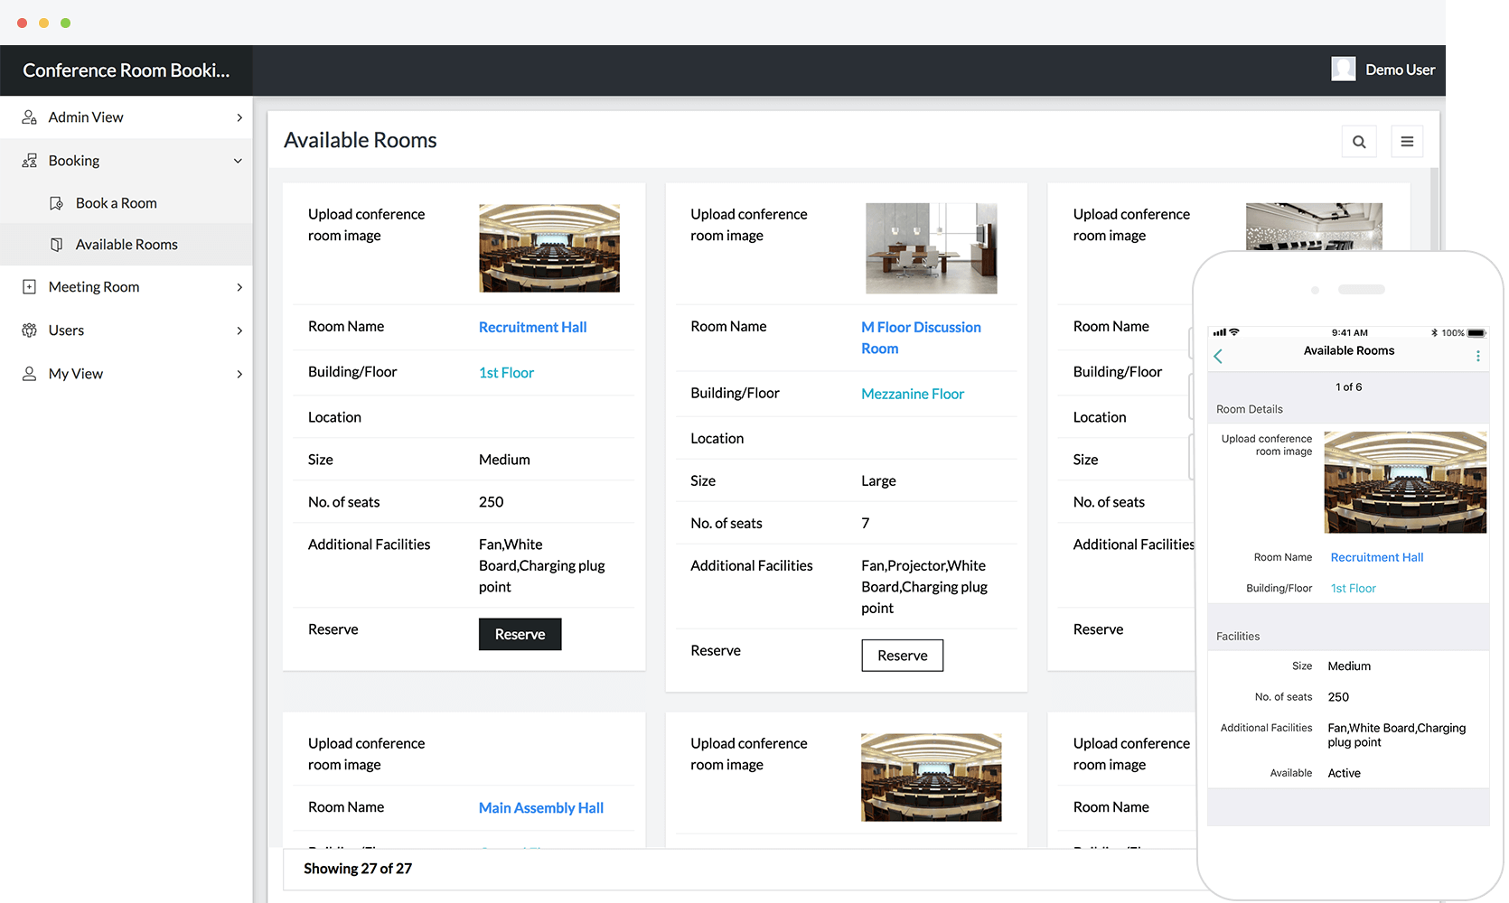This screenshot has width=1509, height=903.
Task: Tap the Room Details heading in phone
Action: [1249, 409]
